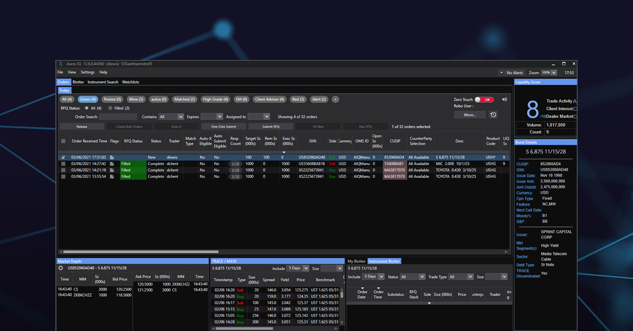Apply the Alert (2) filter pill
The width and height of the screenshot is (633, 331).
[319, 99]
